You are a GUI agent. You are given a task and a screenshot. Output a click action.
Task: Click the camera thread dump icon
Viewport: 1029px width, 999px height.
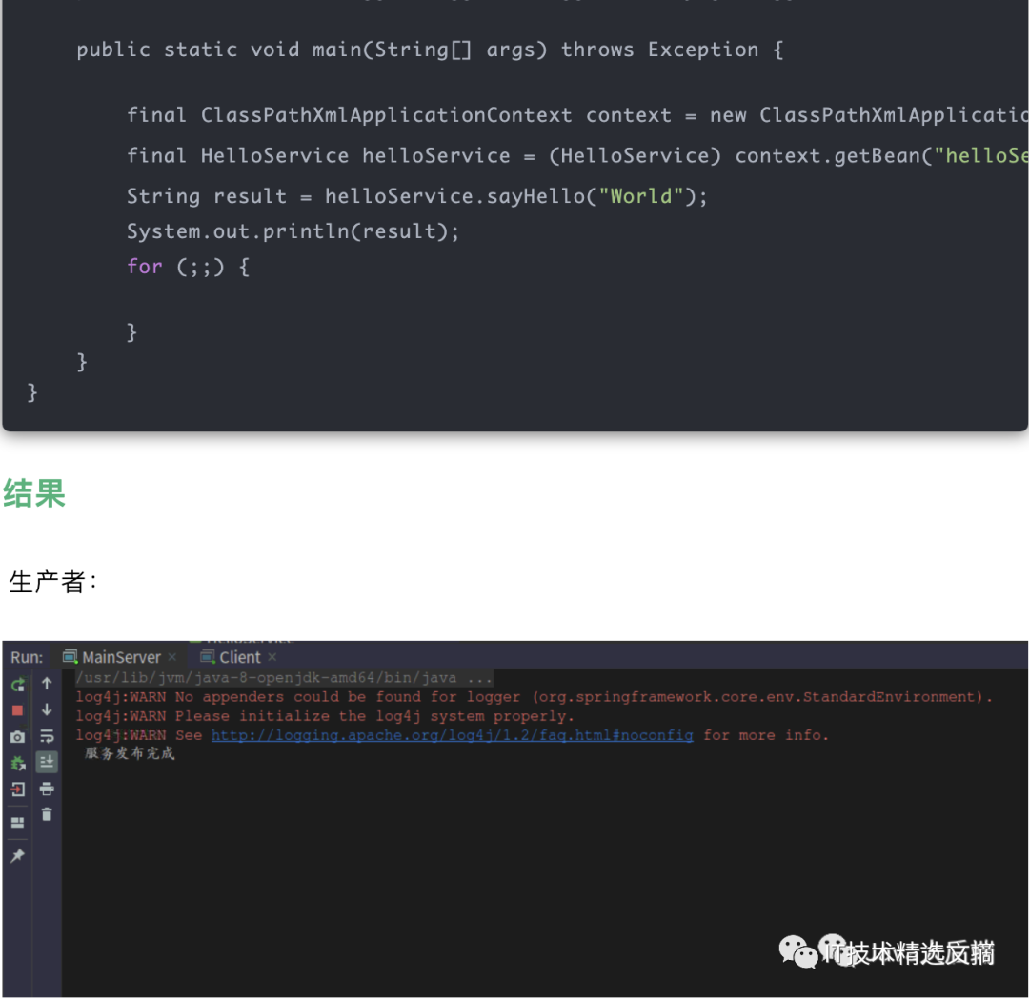point(18,737)
